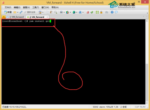Click the terminal vertical scrollbar thumb
Image resolution: width=150 pixels, height=110 pixels.
tap(147, 82)
